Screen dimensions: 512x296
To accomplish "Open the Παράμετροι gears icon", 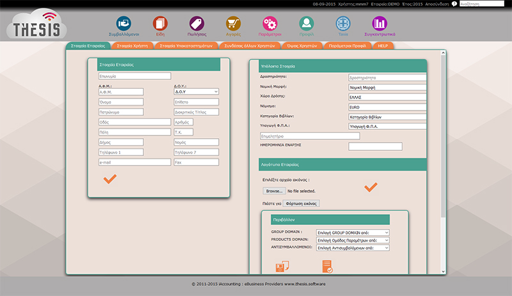I will (270, 24).
